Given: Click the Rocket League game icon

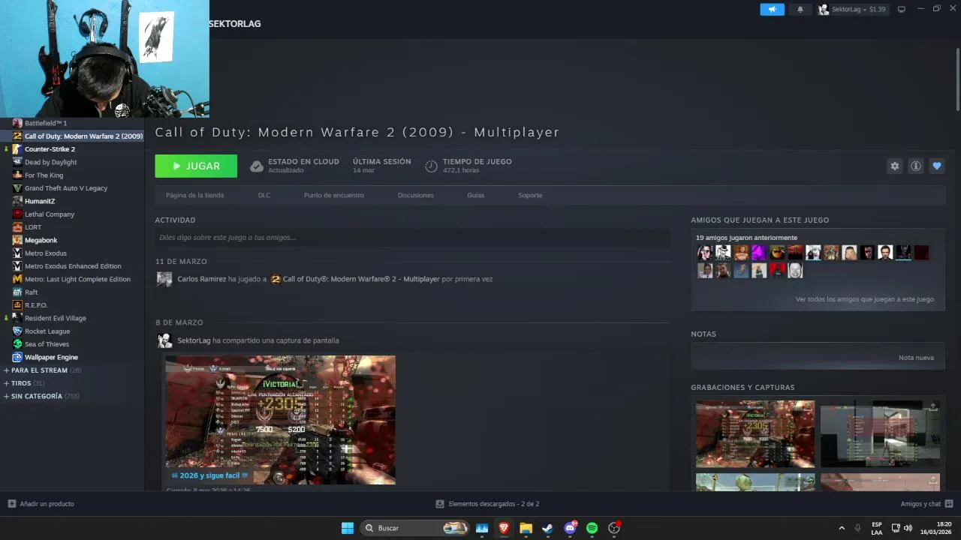Looking at the screenshot, I should pos(18,331).
